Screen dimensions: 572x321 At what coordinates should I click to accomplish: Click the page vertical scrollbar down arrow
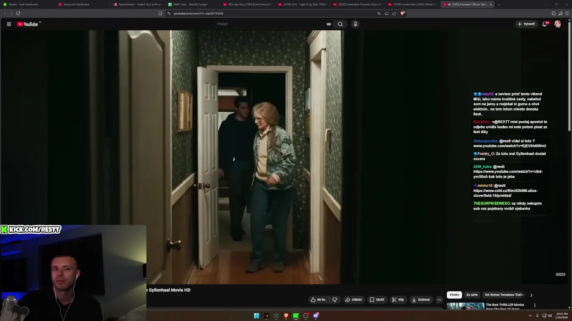(x=570, y=308)
